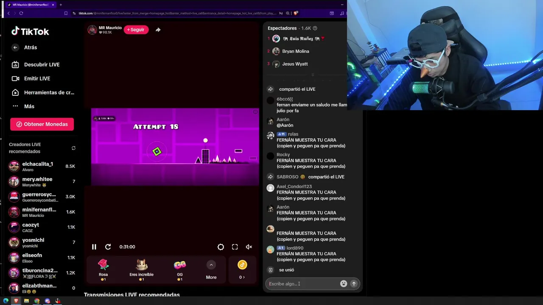
Task: Open a new browser tab
Action: [x=61, y=5]
